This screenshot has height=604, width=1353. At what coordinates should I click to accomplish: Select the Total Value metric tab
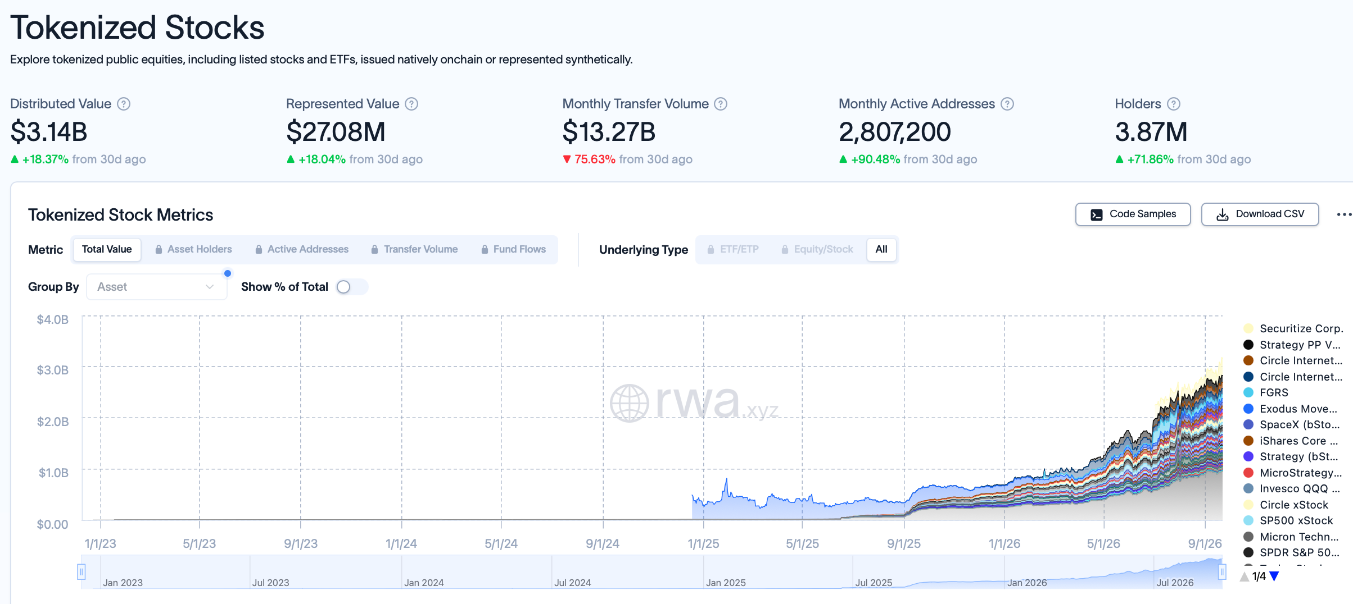point(107,249)
